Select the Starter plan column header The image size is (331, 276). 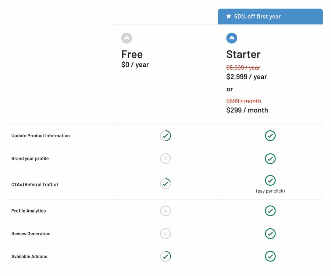point(243,54)
